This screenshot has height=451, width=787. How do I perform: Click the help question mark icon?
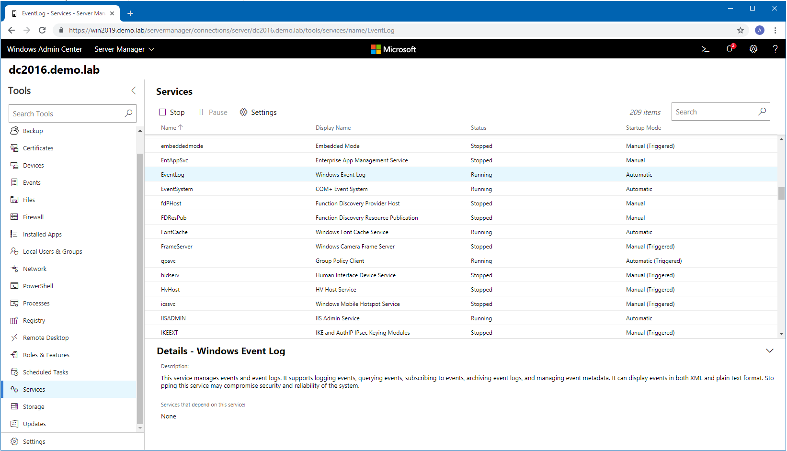click(x=775, y=49)
